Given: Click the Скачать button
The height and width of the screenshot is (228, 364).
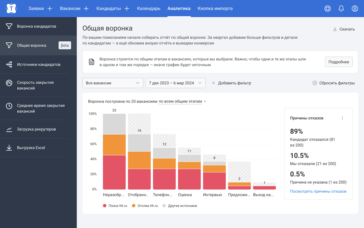Looking at the screenshot, I should (344, 29).
